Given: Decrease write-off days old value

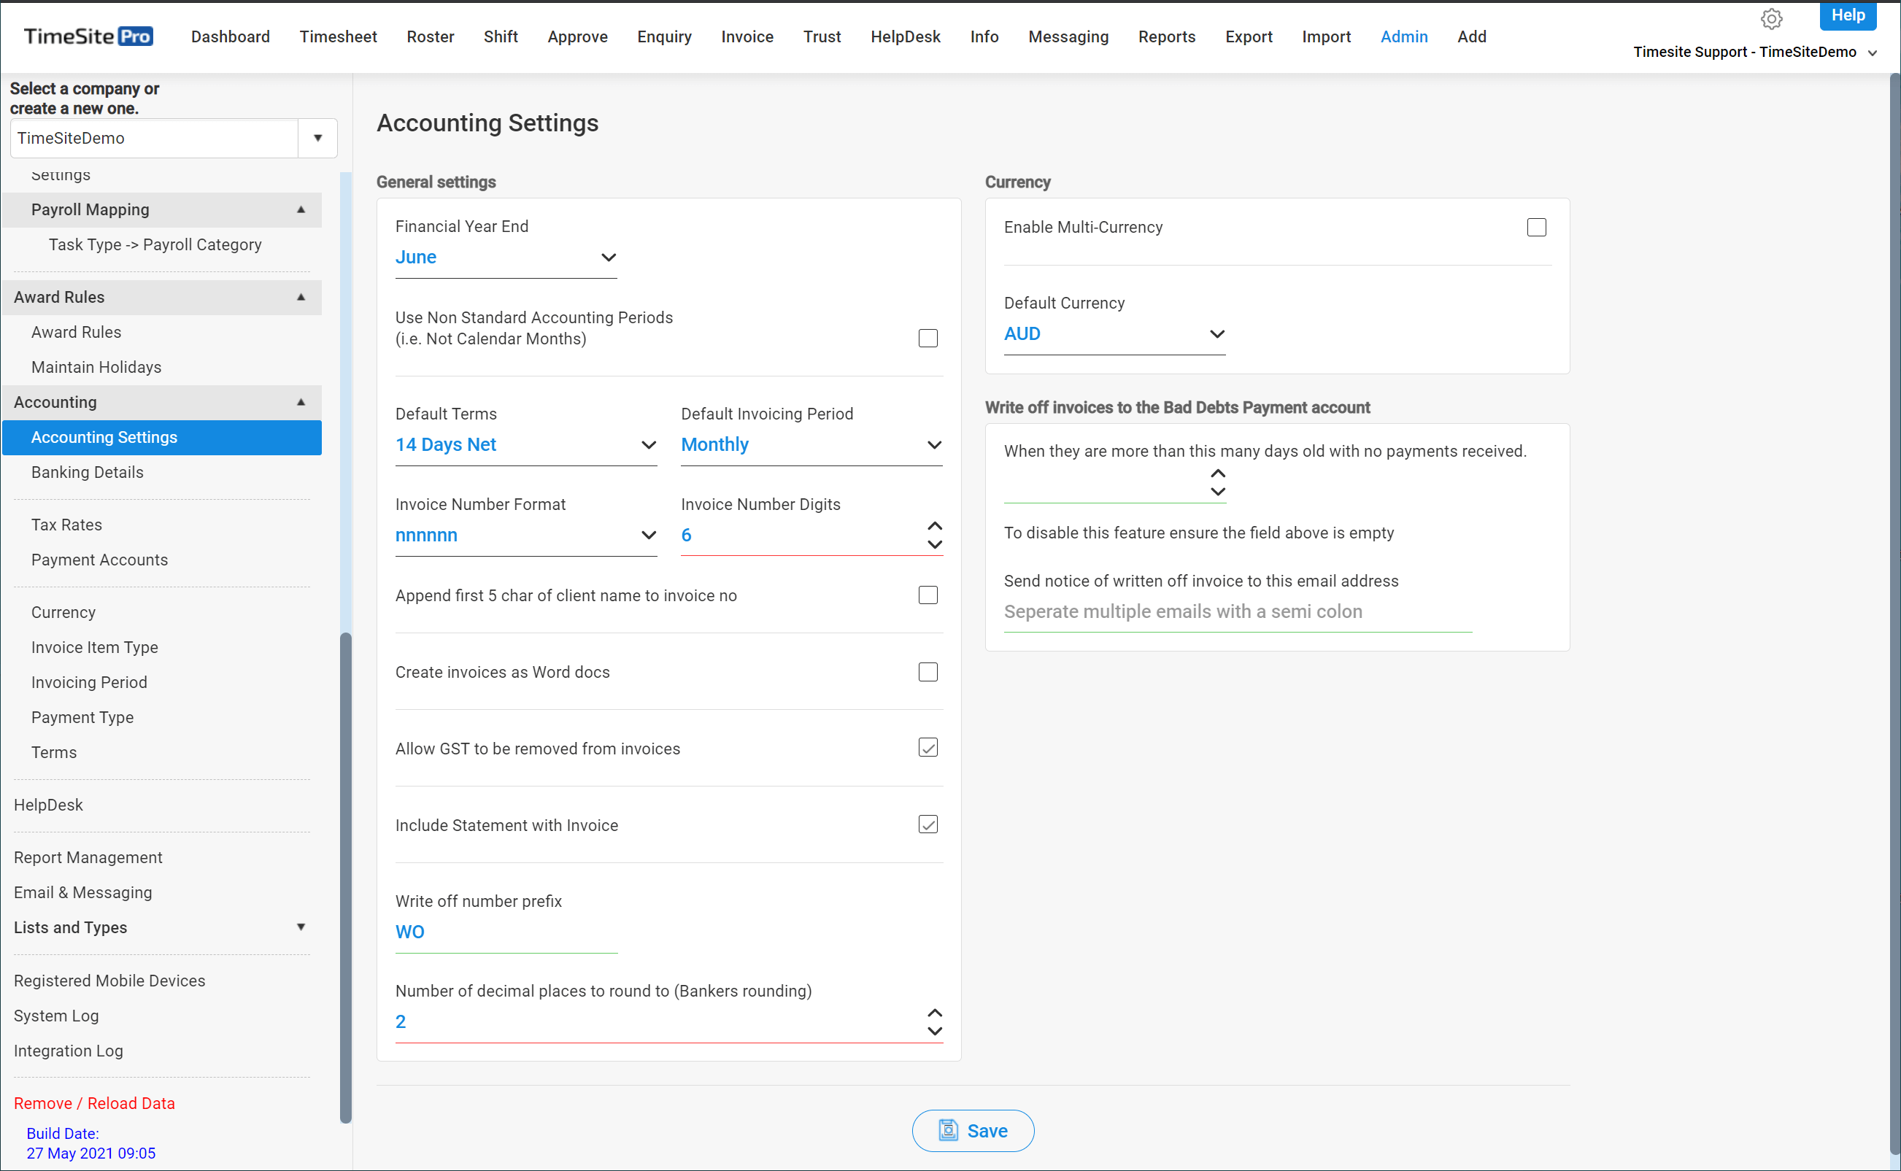Looking at the screenshot, I should [1218, 492].
